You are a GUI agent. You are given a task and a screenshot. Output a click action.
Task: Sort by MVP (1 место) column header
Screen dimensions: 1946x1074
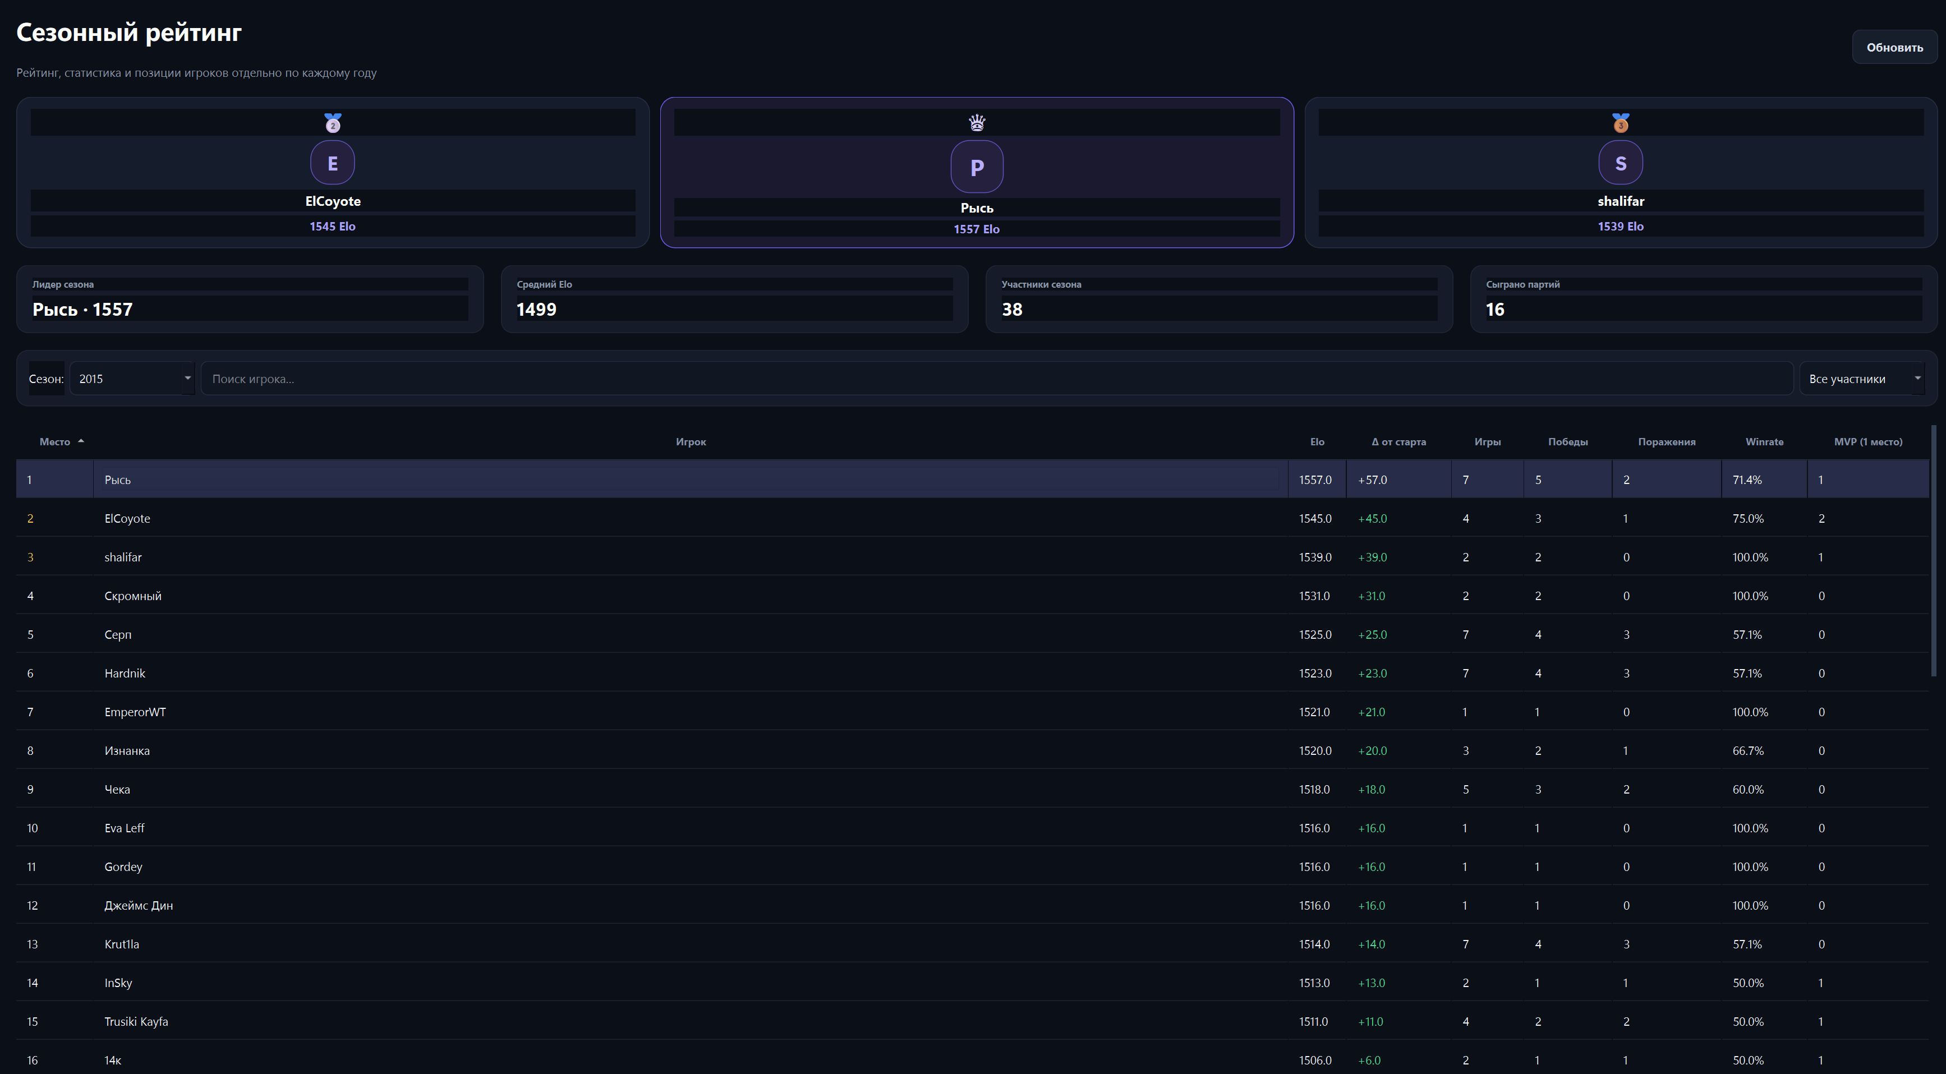coord(1867,442)
